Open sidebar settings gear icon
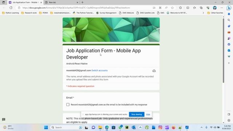 pyautogui.click(x=229, y=120)
